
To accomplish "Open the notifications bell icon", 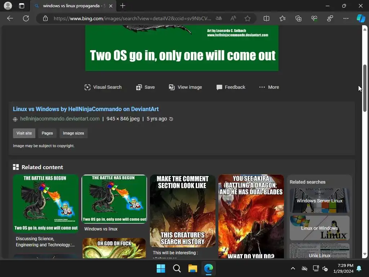I will click(359, 268).
